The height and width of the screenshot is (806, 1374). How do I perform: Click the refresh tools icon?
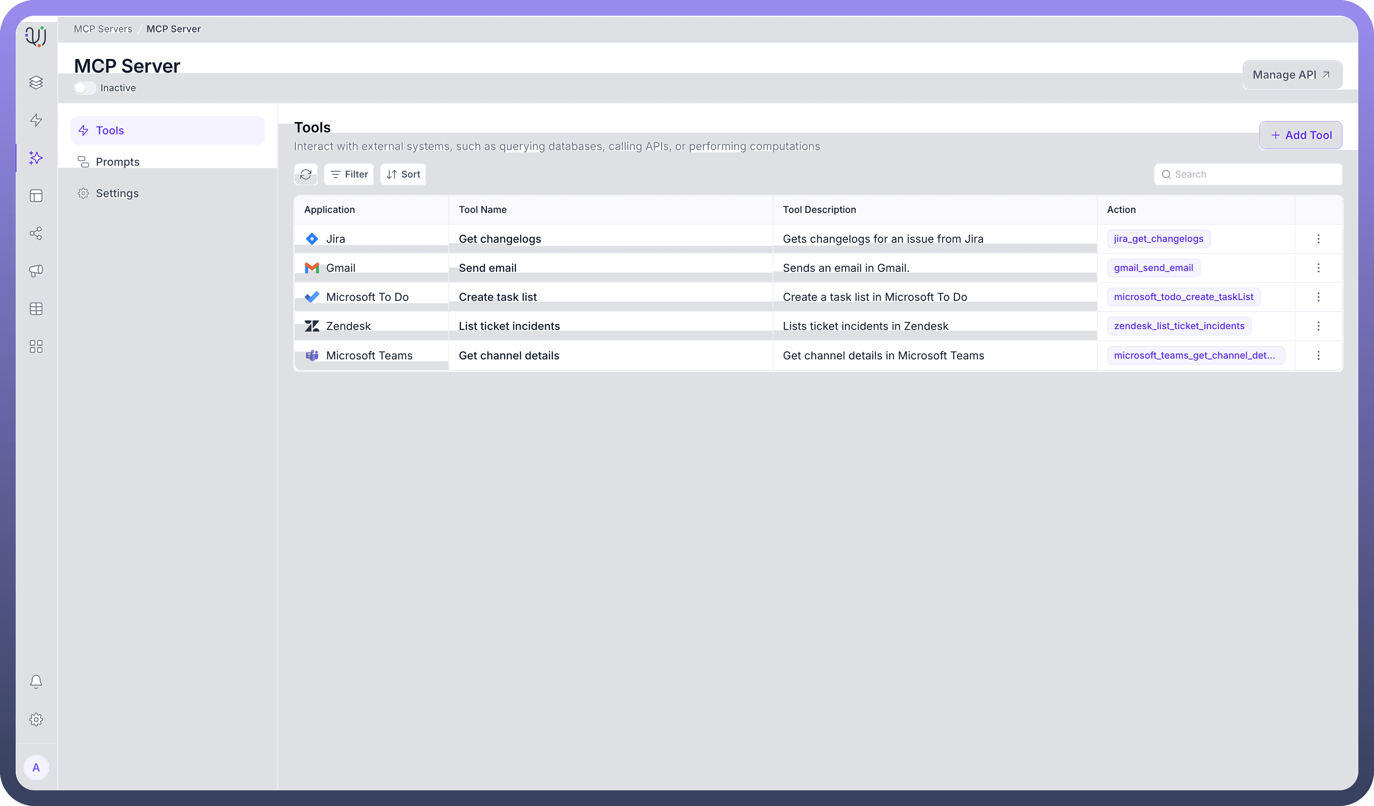pyautogui.click(x=306, y=174)
